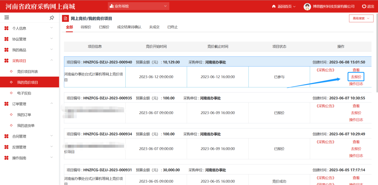Open 操作日志 for project 000934
378x185 pixels.
[356, 156]
